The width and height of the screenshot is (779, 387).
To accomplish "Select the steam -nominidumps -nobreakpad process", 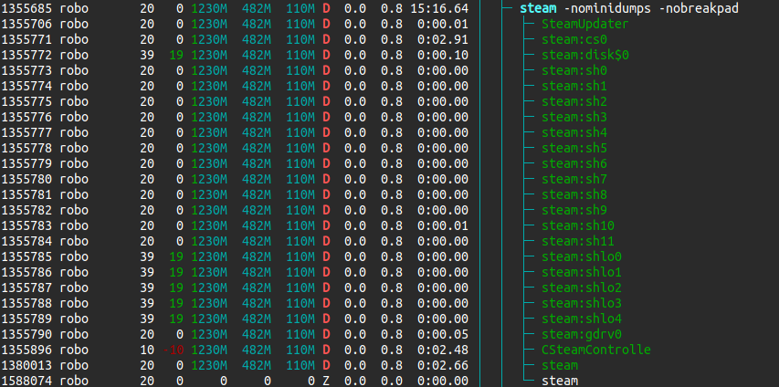I will coord(628,8).
